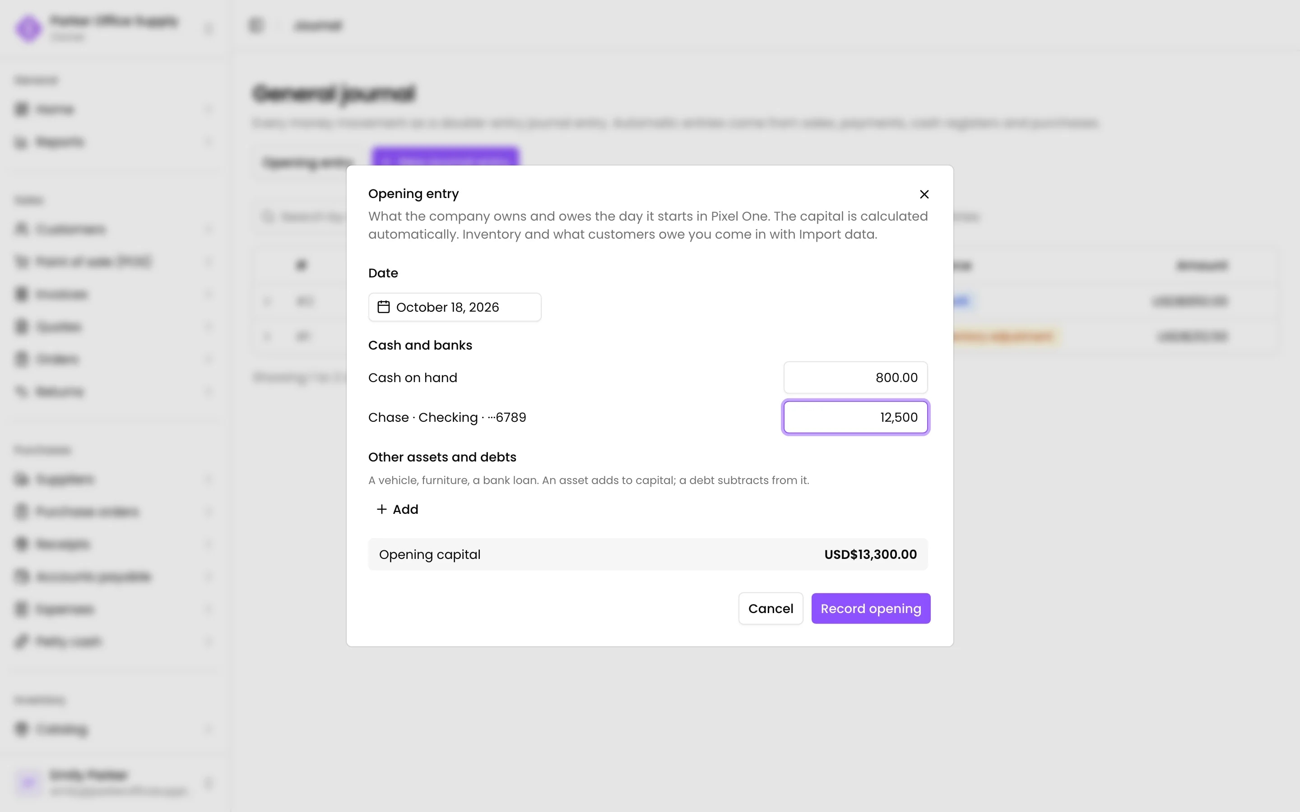Screen dimensions: 1300x812
Task: Click the Cash and banks heading
Action: [x=420, y=345]
